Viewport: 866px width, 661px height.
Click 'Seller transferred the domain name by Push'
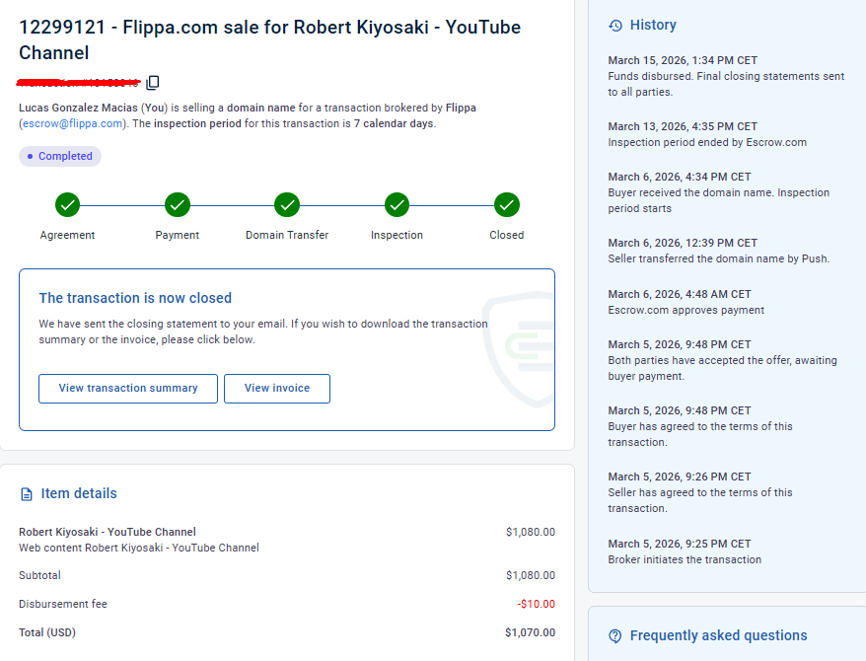(718, 259)
